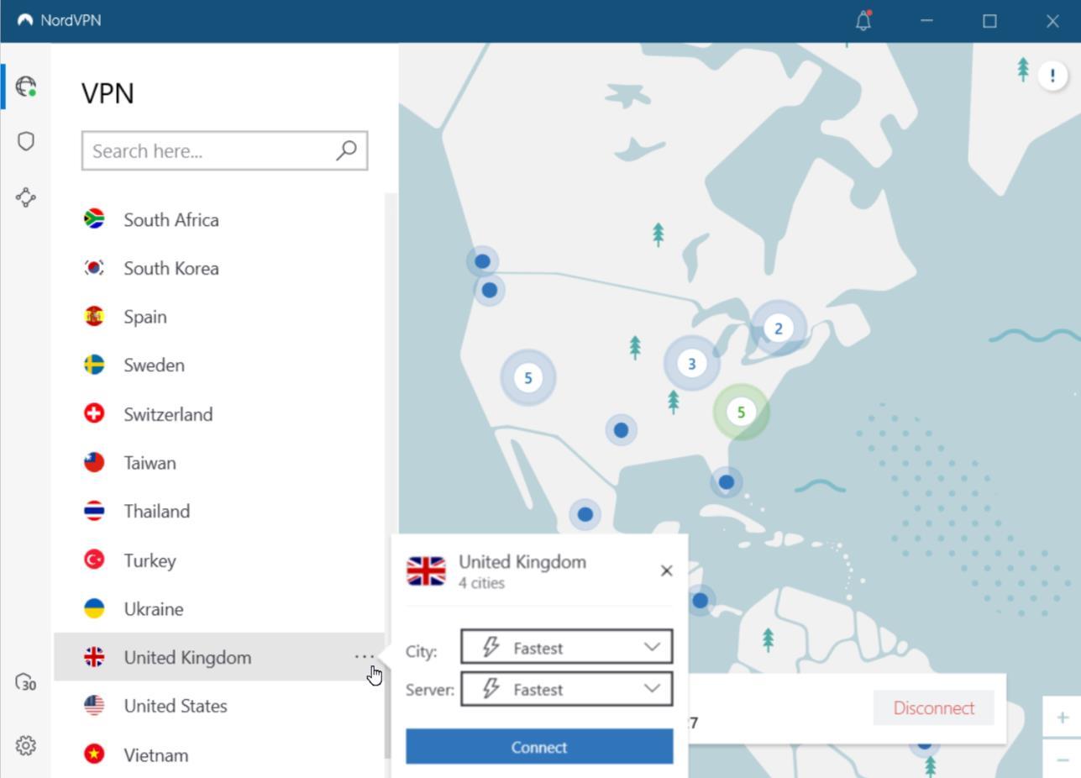Screen dimensions: 1081x778
Task: Open three-dots options for United Kingdom
Action: pos(364,657)
